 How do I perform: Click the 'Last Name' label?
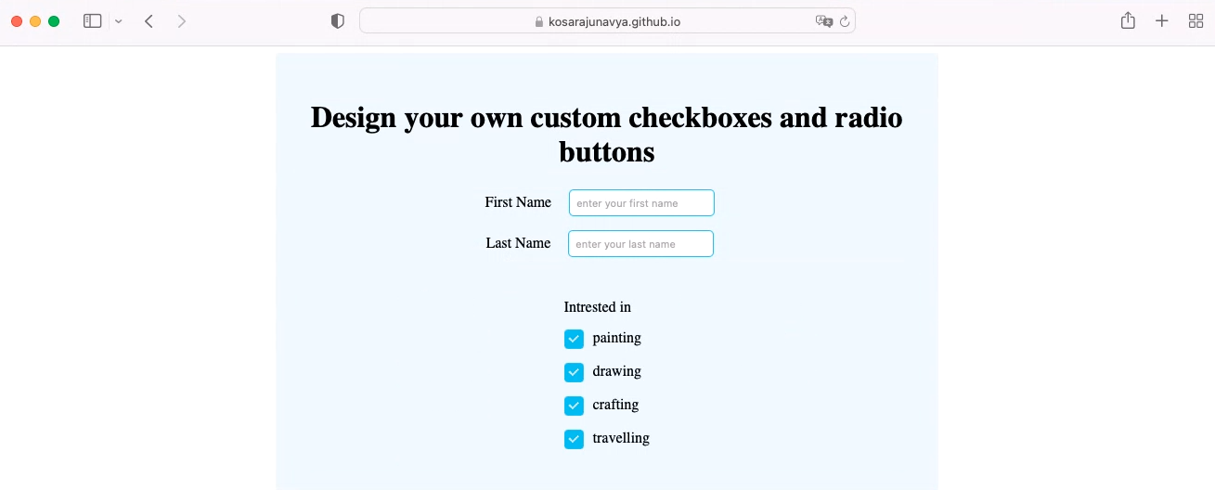point(518,243)
